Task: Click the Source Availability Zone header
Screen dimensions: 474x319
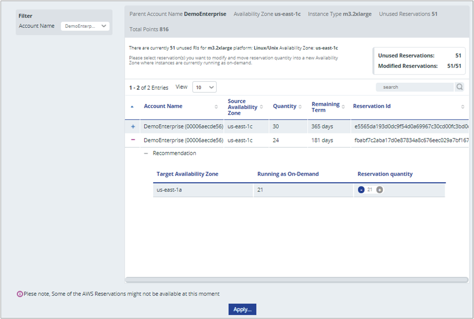Action: [242, 107]
